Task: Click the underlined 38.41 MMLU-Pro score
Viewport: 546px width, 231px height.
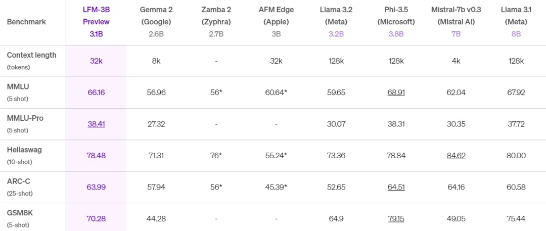Action: 96,124
